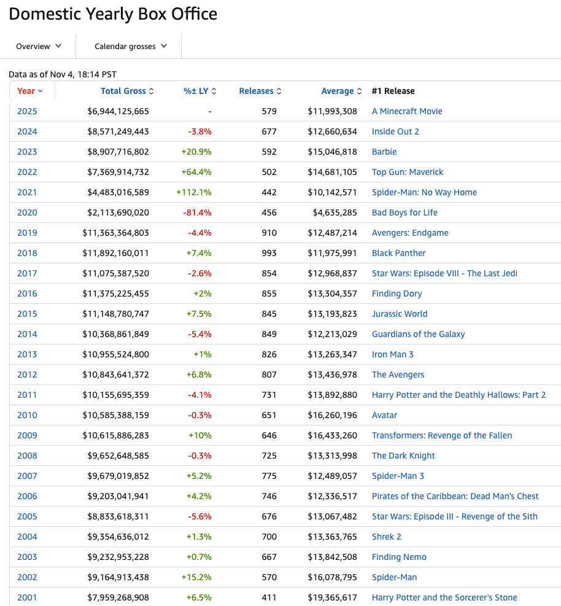
Task: Open Transformers: Revenge of the Fallen link
Action: [441, 435]
